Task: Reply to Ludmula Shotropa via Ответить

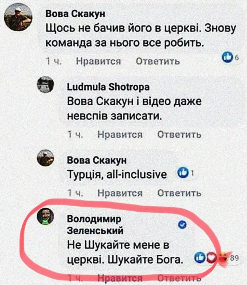Action: (179, 135)
